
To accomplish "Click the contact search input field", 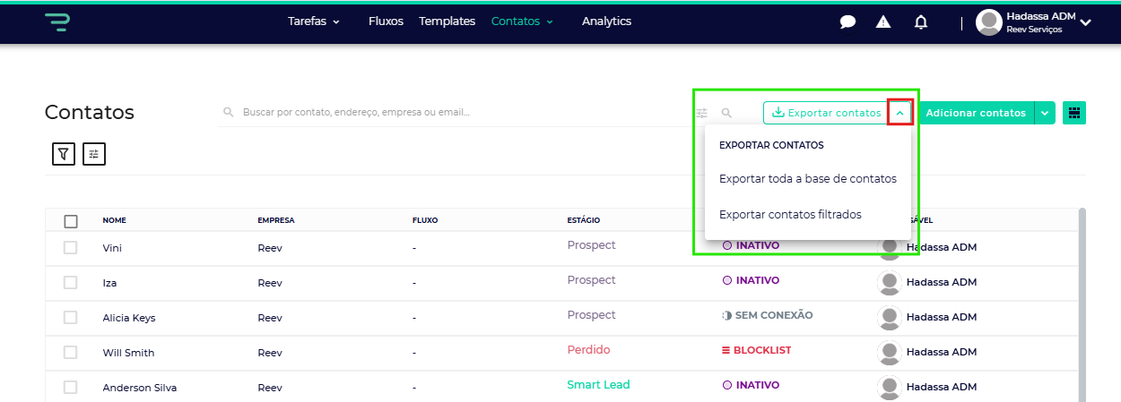I will [x=448, y=113].
